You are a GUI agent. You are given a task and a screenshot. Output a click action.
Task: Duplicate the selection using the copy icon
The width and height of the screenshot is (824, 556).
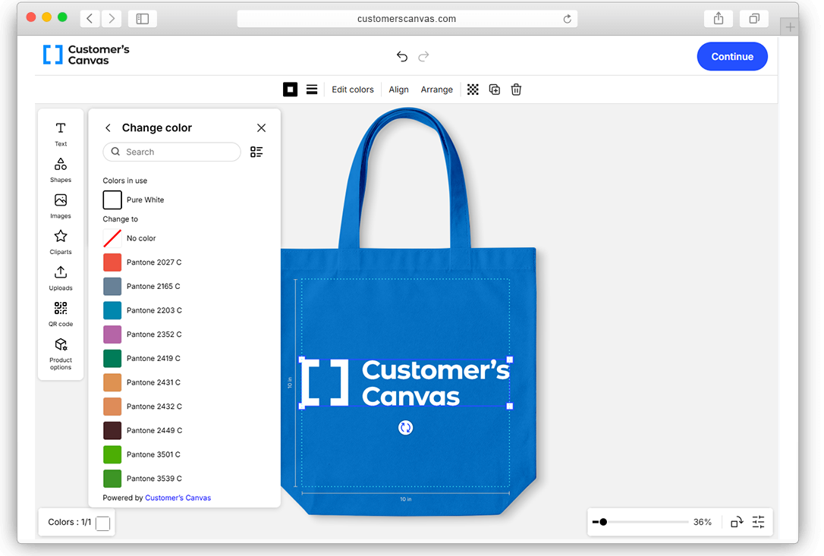coord(494,90)
